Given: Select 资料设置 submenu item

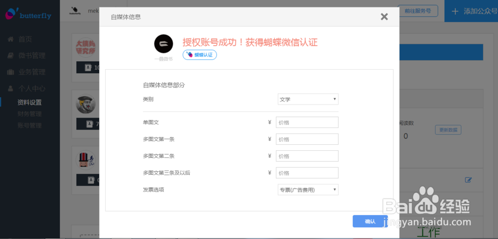Looking at the screenshot, I should [29, 103].
